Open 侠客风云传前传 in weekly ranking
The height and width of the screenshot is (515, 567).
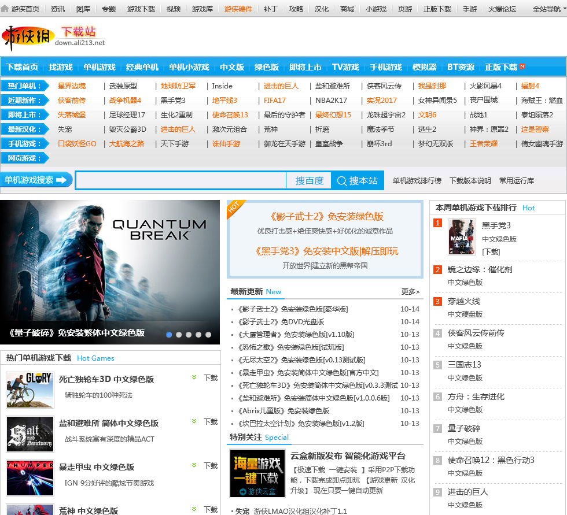pos(476,333)
